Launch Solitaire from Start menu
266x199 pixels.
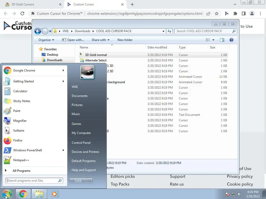click(x=35, y=131)
